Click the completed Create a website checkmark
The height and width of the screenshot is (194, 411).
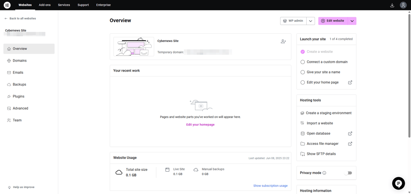click(303, 52)
